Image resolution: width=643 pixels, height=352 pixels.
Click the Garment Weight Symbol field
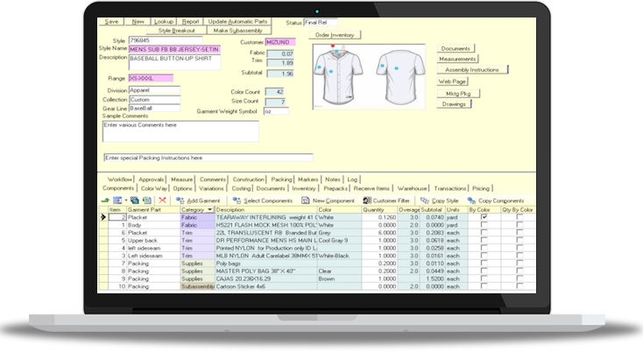[277, 111]
